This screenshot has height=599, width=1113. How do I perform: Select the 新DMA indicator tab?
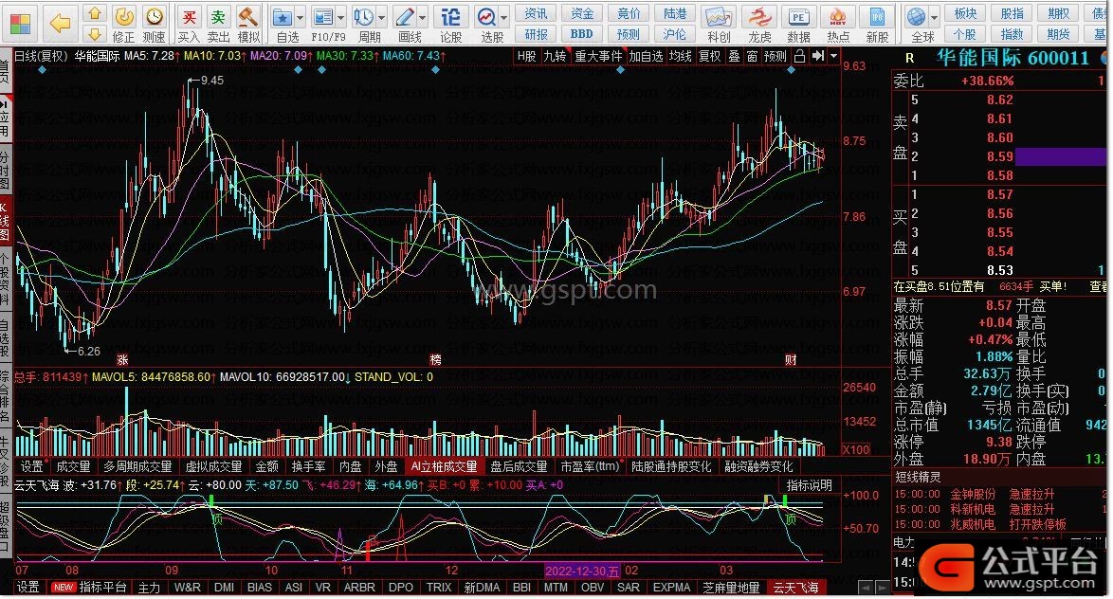coord(482,588)
